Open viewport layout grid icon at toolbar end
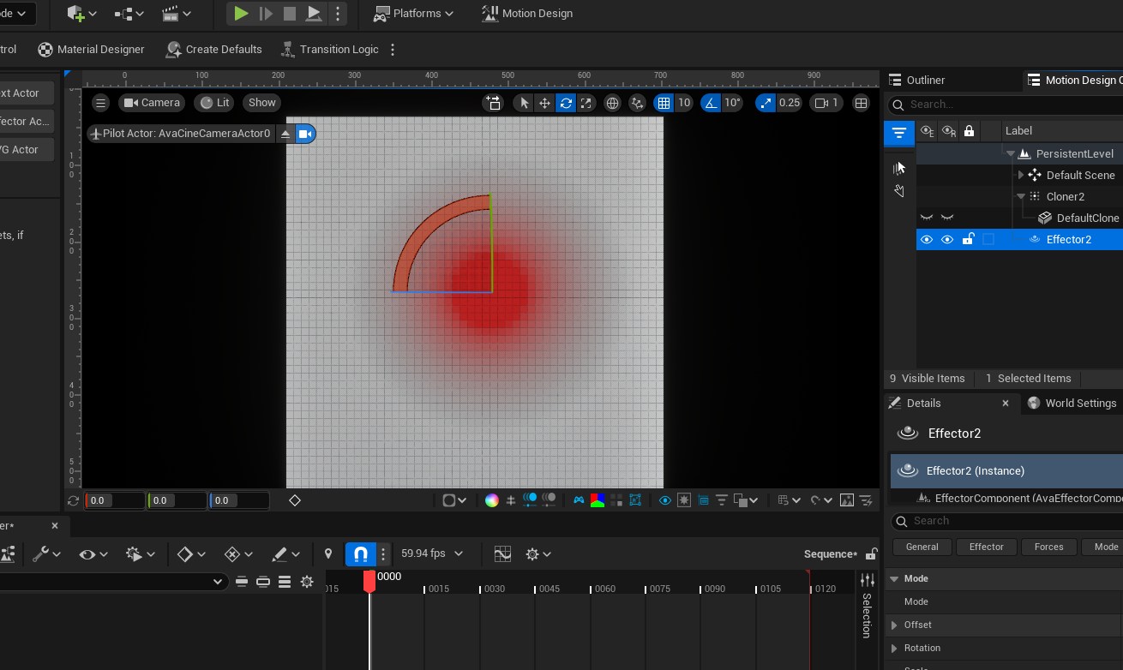Image resolution: width=1123 pixels, height=670 pixels. pyautogui.click(x=861, y=103)
